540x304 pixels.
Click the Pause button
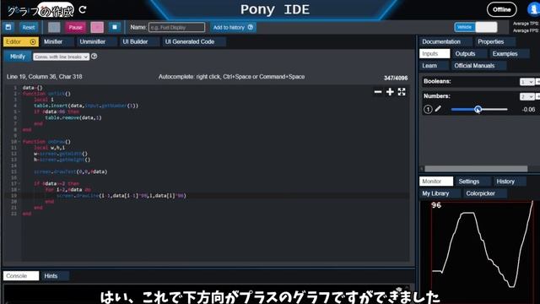point(75,27)
